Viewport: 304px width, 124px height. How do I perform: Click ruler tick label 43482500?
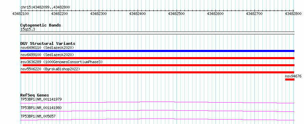pos(177,14)
